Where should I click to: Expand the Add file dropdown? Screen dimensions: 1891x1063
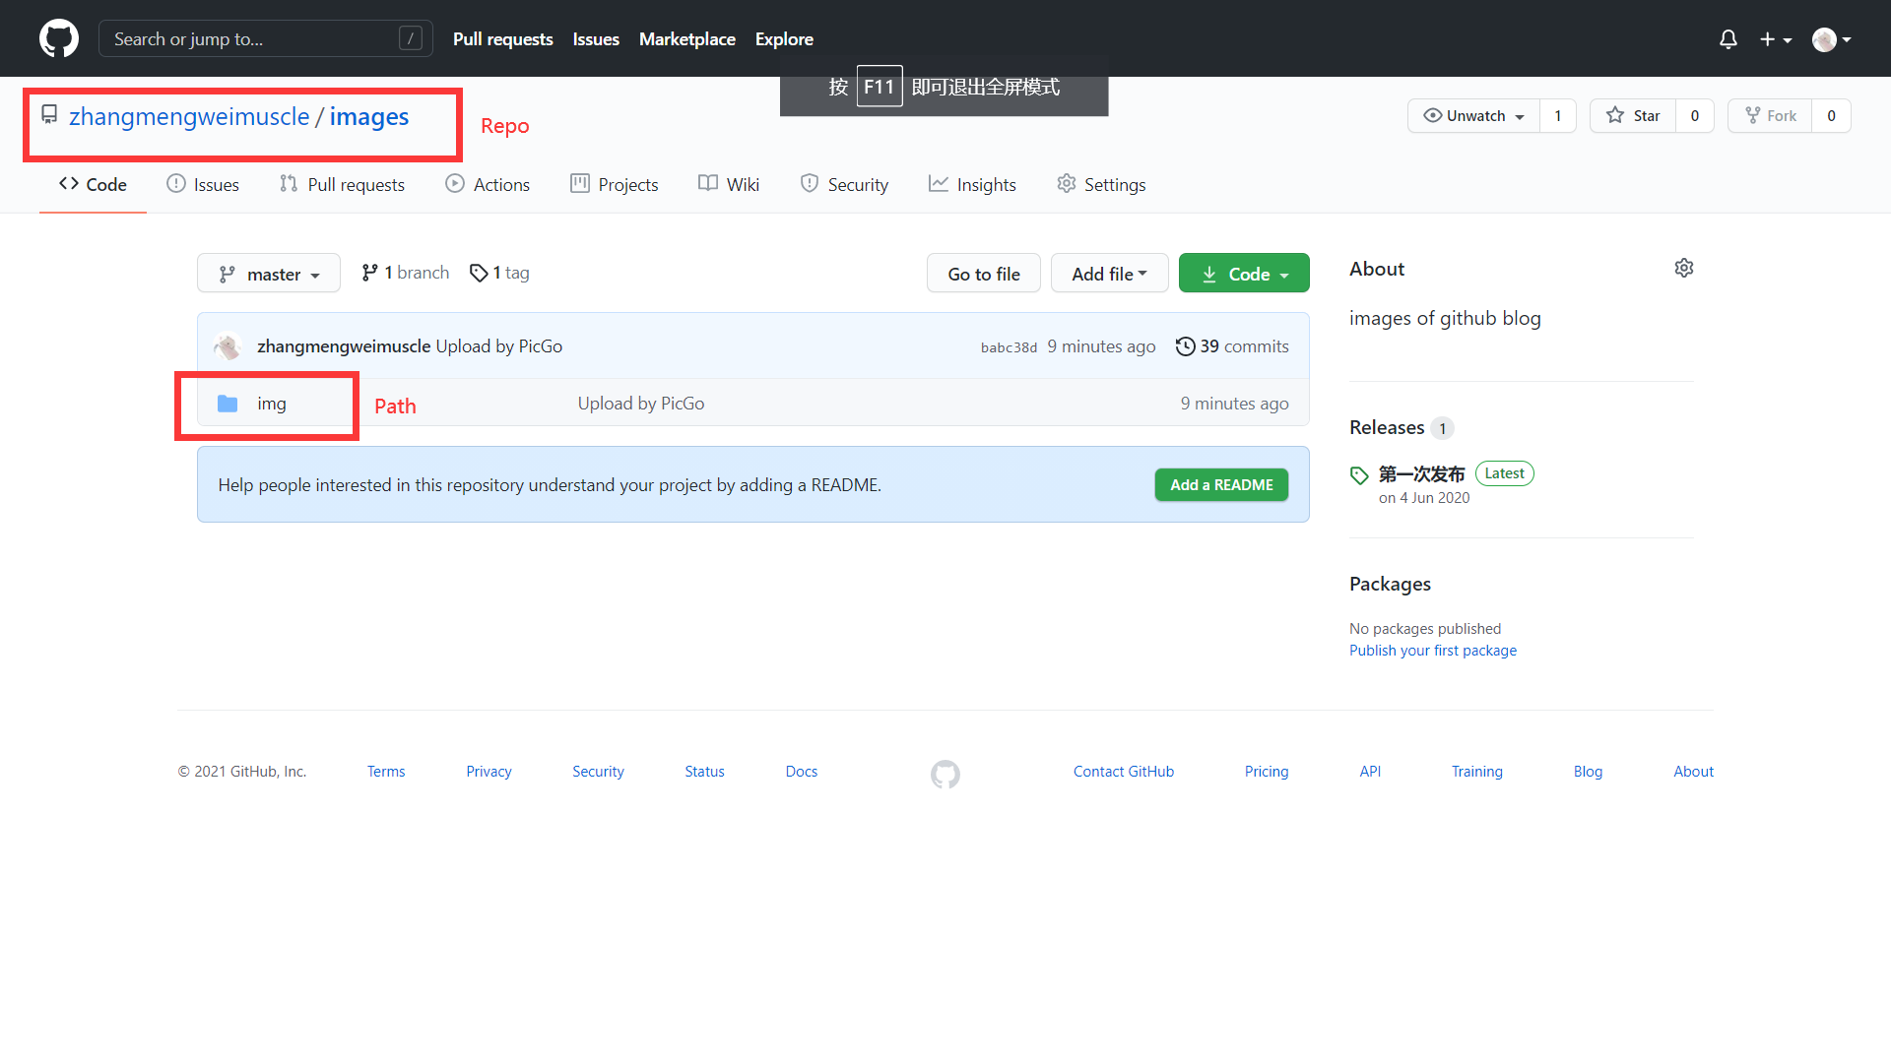point(1109,274)
